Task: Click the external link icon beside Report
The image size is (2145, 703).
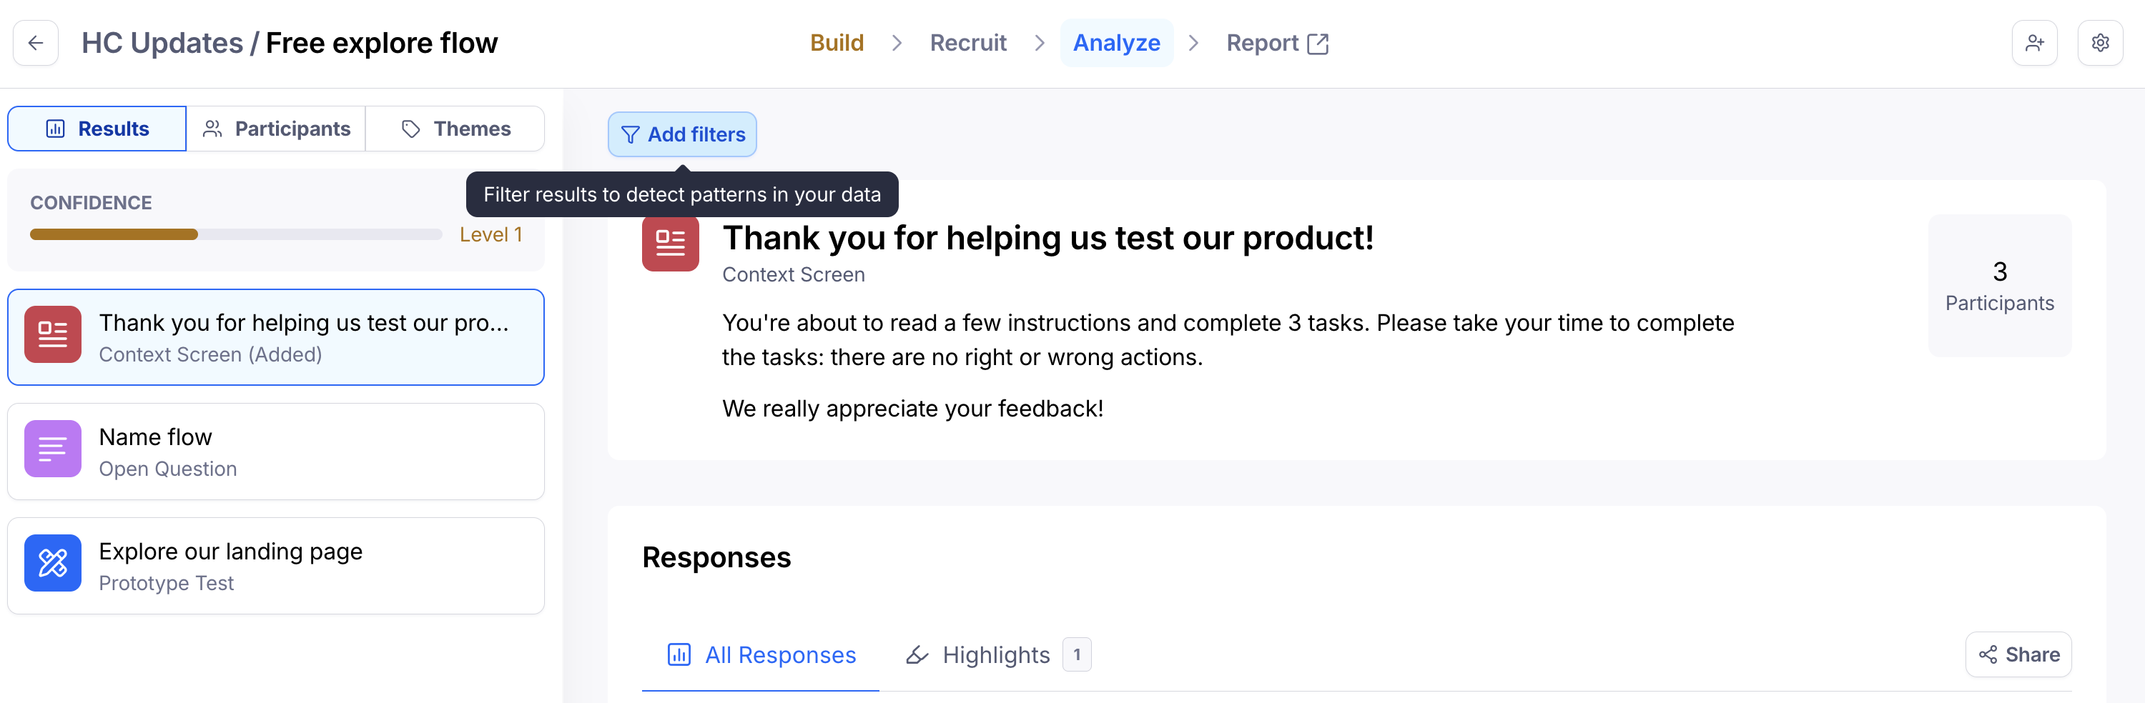Action: pyautogui.click(x=1318, y=44)
